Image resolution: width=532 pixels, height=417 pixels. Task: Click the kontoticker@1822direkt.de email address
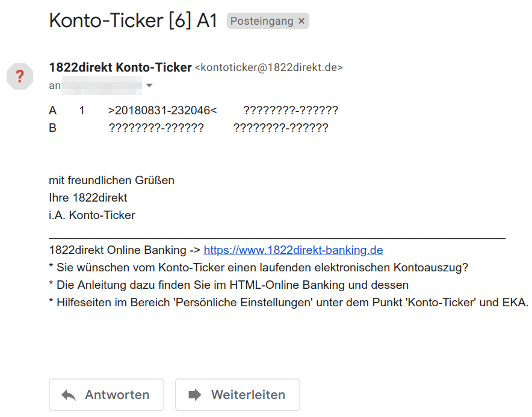click(269, 67)
